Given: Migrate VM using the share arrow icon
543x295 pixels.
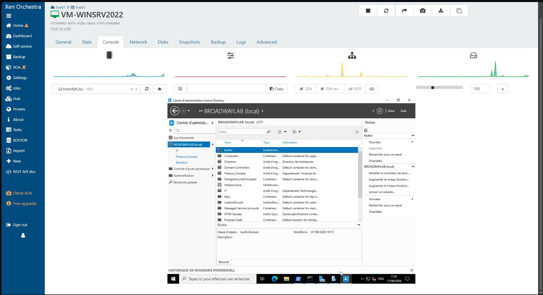Looking at the screenshot, I should [x=404, y=11].
